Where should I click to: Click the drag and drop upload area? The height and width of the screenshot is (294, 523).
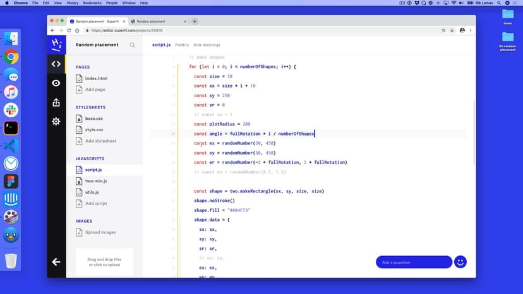click(104, 261)
